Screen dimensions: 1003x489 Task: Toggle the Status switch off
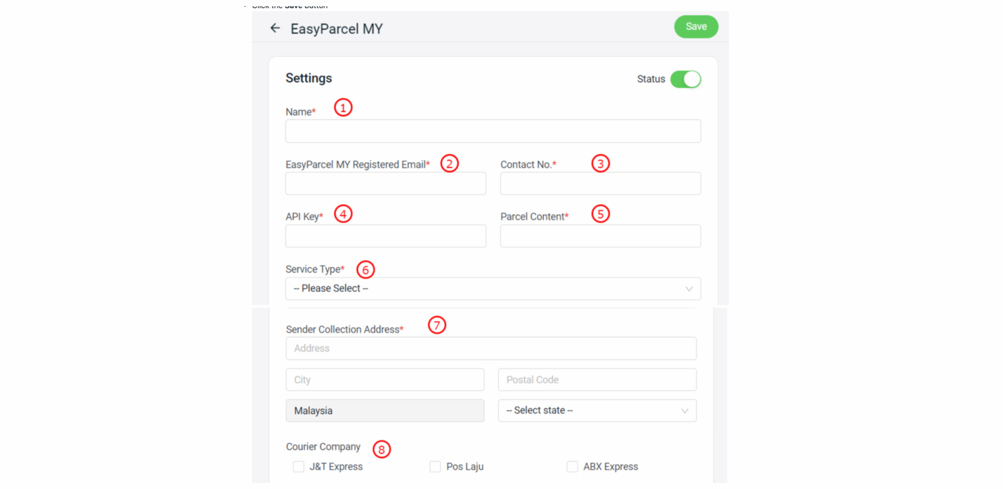[x=685, y=79]
